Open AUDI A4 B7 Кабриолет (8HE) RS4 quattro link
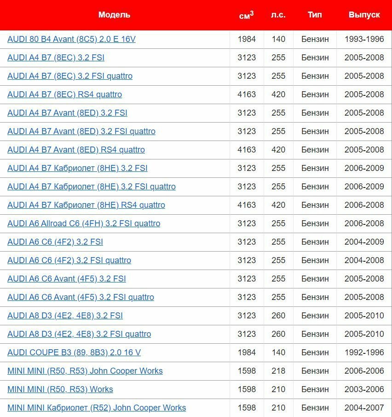This screenshot has width=392, height=417. pyautogui.click(x=86, y=205)
